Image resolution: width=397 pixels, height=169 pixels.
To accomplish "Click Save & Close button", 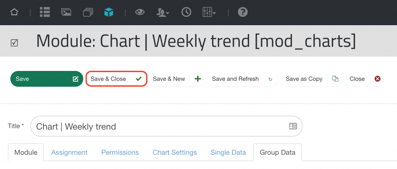I will [x=116, y=79].
